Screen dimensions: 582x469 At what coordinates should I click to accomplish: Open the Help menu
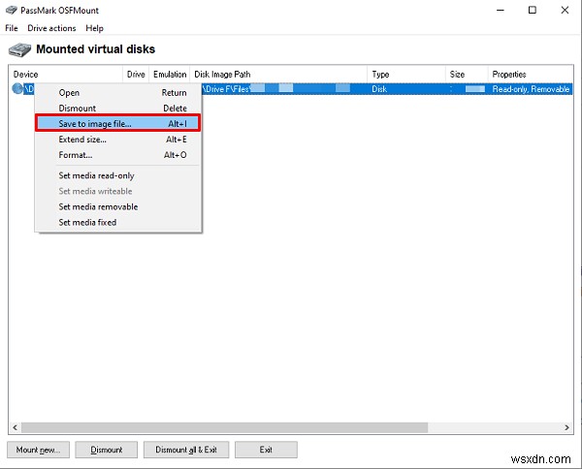coord(94,28)
